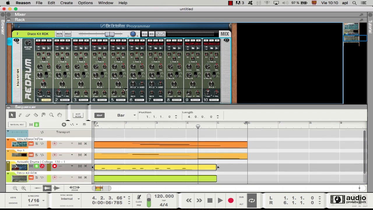Image resolution: width=373 pixels, height=210 pixels.
Task: Open lane dropdown on AttackBassOnFire track
Action: pos(72,143)
